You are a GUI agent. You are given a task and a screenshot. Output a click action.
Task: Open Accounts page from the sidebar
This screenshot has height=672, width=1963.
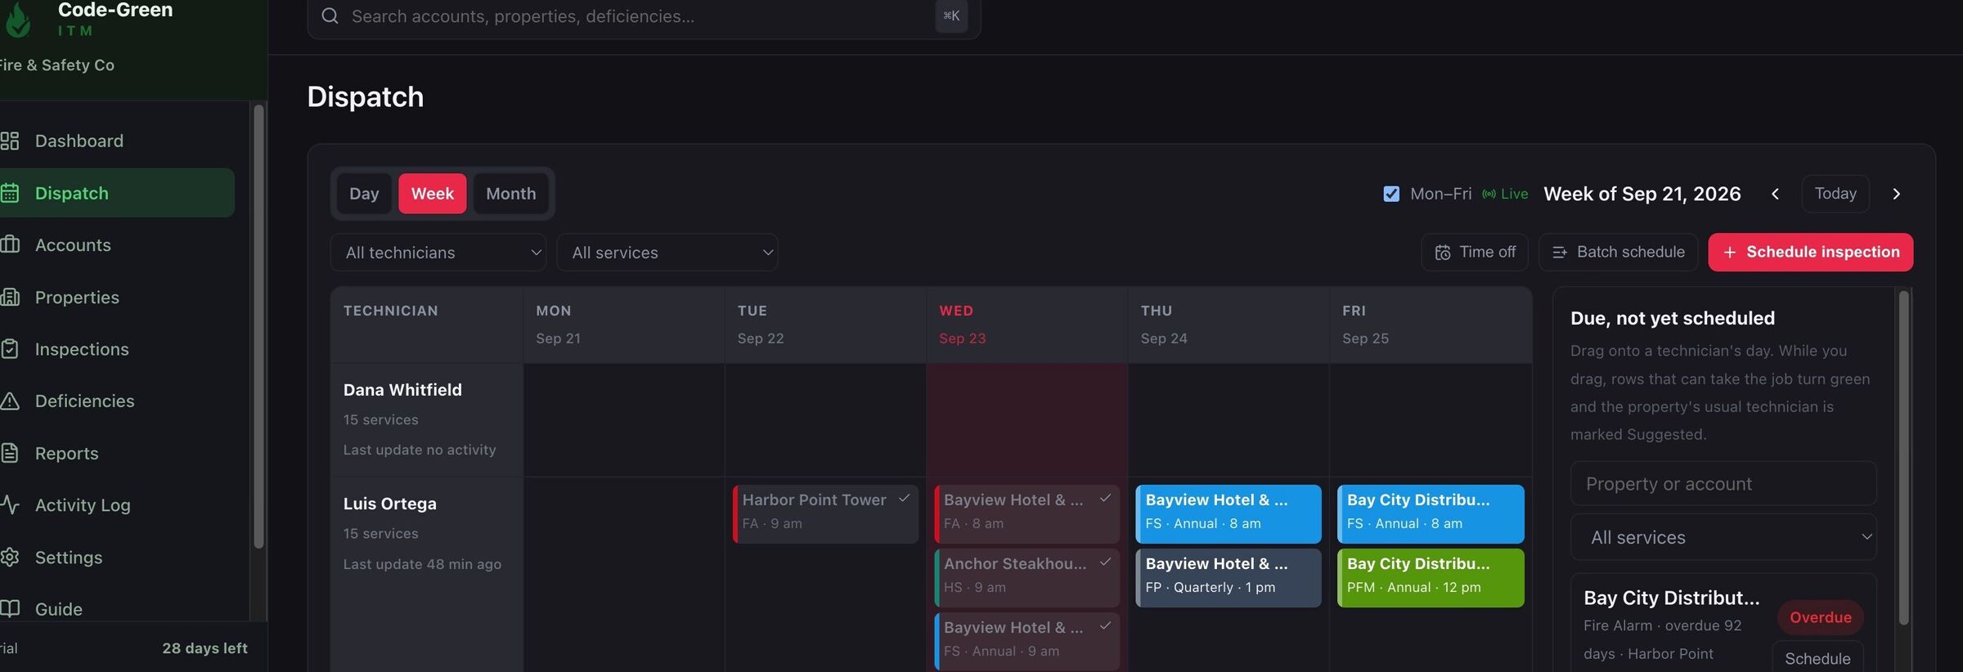[117, 245]
